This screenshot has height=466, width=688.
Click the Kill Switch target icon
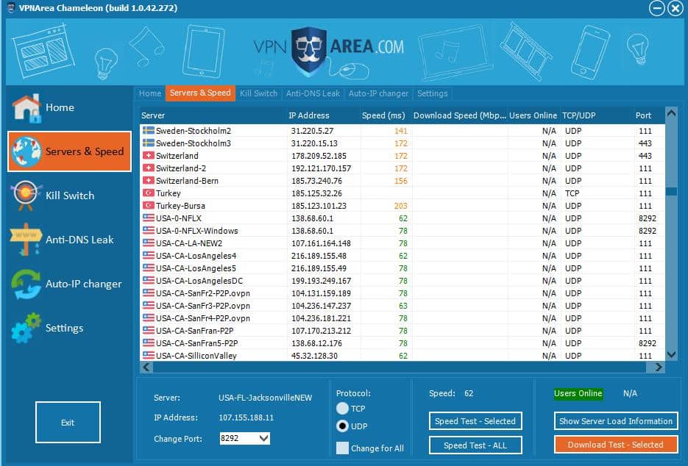click(x=26, y=196)
